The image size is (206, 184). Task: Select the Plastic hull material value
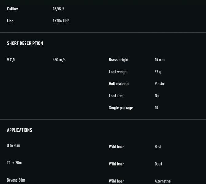[160, 84]
